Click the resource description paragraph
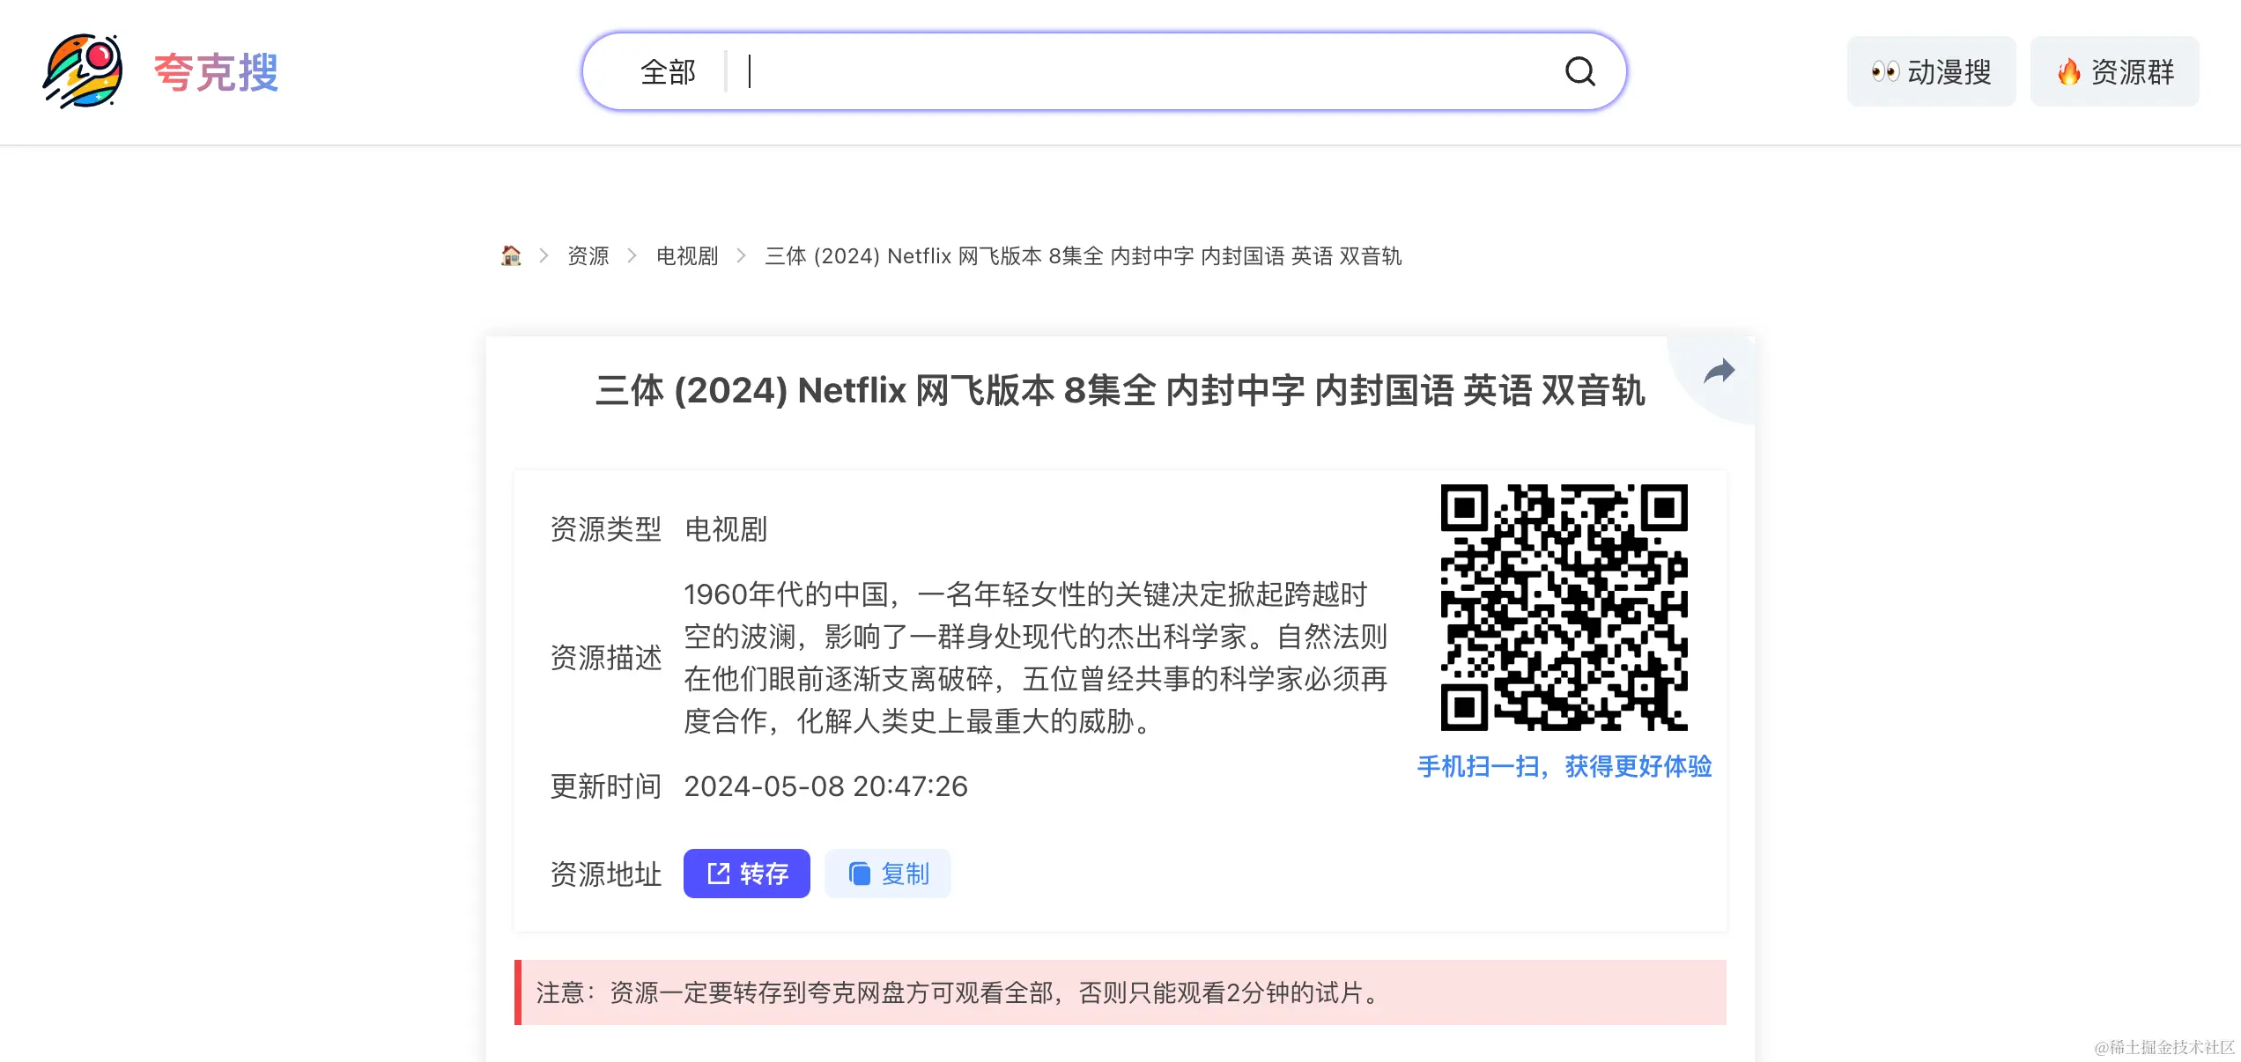 [x=1035, y=658]
